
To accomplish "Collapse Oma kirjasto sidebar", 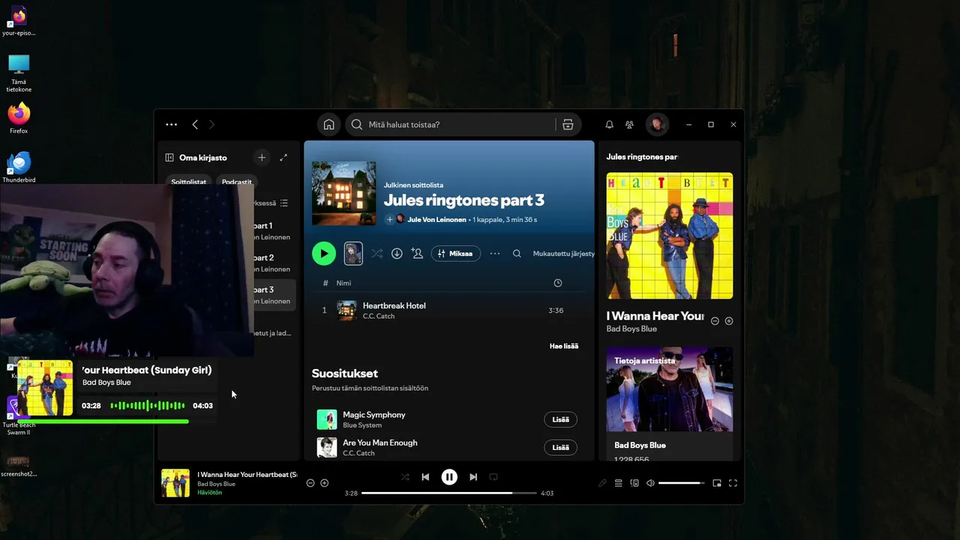I will click(x=169, y=157).
